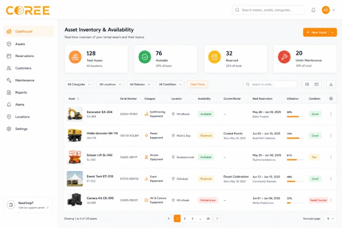Click the Need help headset icon
This screenshot has width=342, height=228.
pyautogui.click(x=11, y=205)
